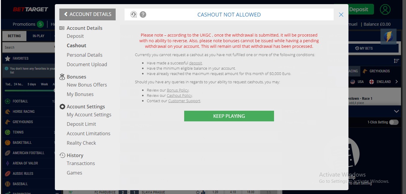Open My Account Settings

coord(89,115)
